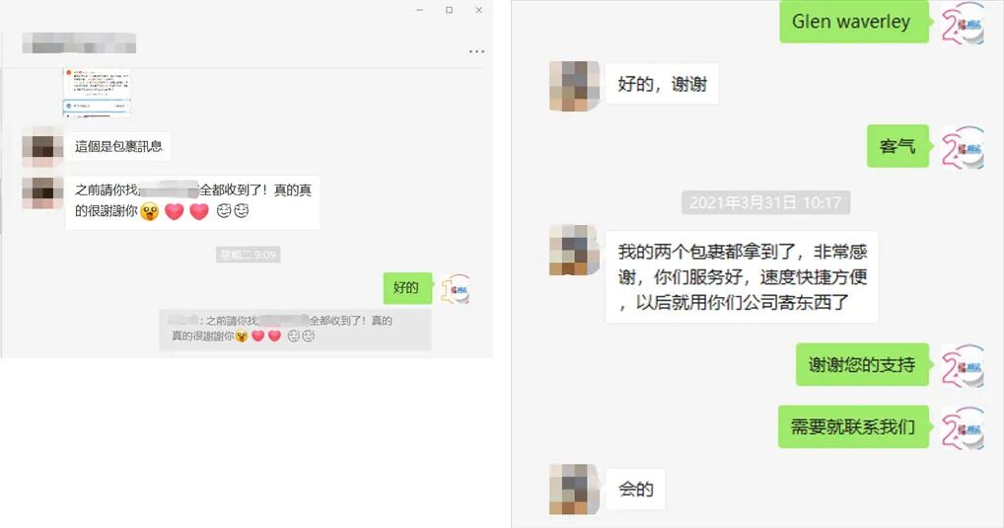
Task: Click avatar next to 'Glen waverley' message
Action: click(962, 23)
